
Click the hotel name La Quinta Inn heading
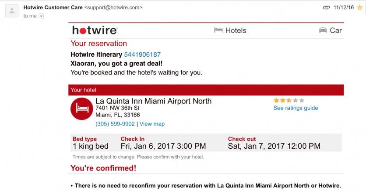[154, 101]
